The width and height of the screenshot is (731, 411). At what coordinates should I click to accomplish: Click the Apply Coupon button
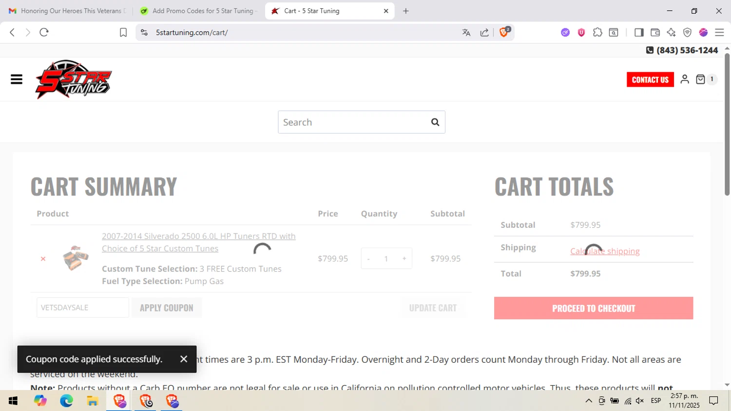pyautogui.click(x=167, y=308)
